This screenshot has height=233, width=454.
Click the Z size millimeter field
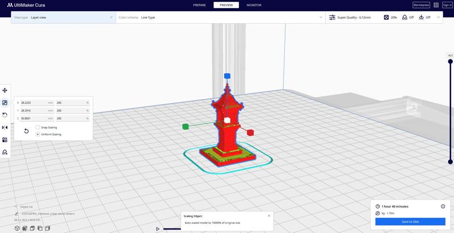click(x=37, y=118)
